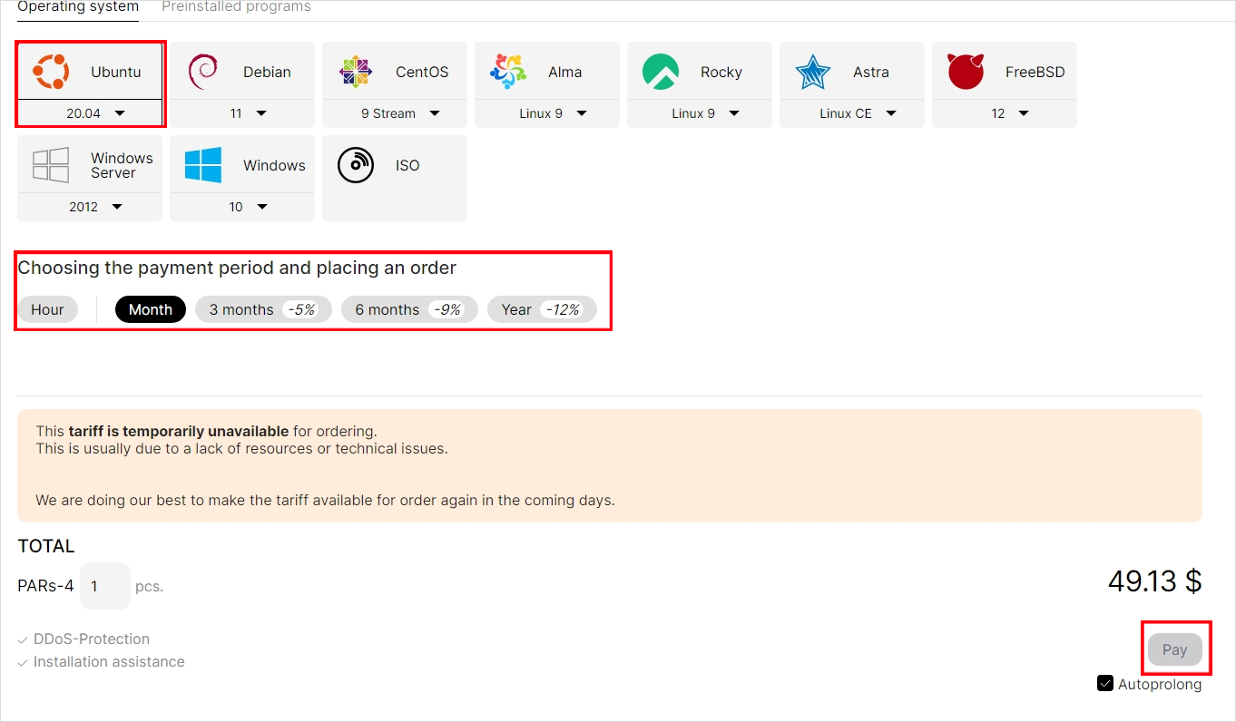The width and height of the screenshot is (1236, 722).
Task: Choose the Debian swirl icon
Action: [x=202, y=72]
